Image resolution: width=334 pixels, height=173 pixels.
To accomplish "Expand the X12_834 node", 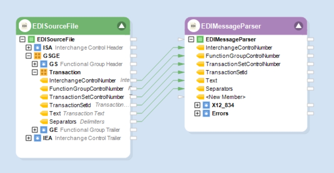I will click(197, 105).
